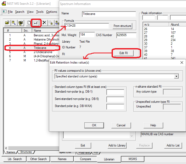Select the Tridecane row in list
Image resolution: width=186 pixels, height=164 pixels.
click(x=32, y=48)
